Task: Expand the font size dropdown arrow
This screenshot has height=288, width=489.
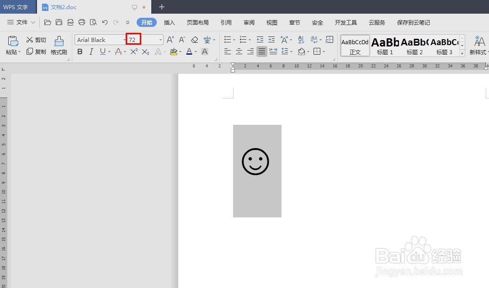Action: 160,40
